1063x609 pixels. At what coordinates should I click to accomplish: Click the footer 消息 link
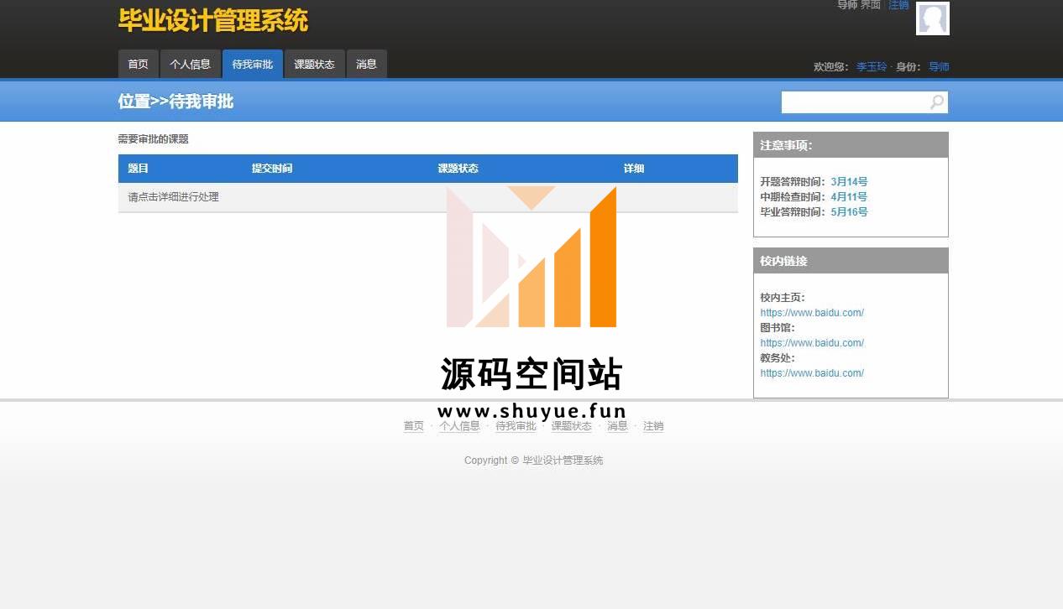coord(618,426)
